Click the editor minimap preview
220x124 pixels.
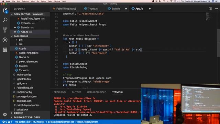pos(209,16)
